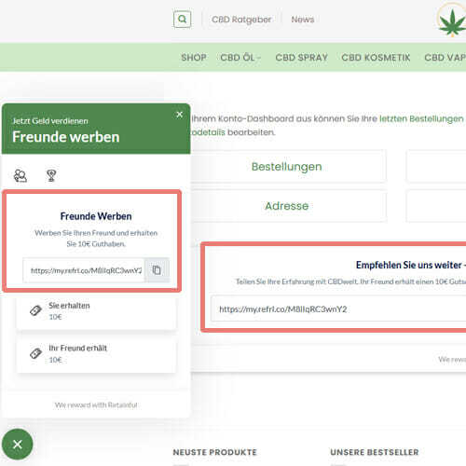Select the trophy rewards icon
Viewport: 466px width, 466px height.
tap(51, 175)
